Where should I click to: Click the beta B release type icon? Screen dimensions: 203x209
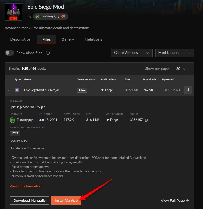pos(17,90)
